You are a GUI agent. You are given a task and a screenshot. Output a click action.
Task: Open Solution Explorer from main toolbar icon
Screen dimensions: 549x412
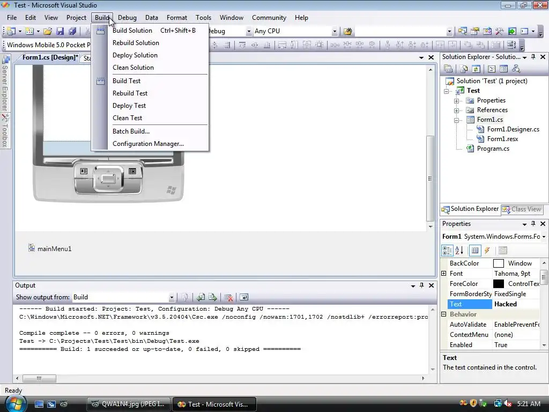(x=463, y=31)
